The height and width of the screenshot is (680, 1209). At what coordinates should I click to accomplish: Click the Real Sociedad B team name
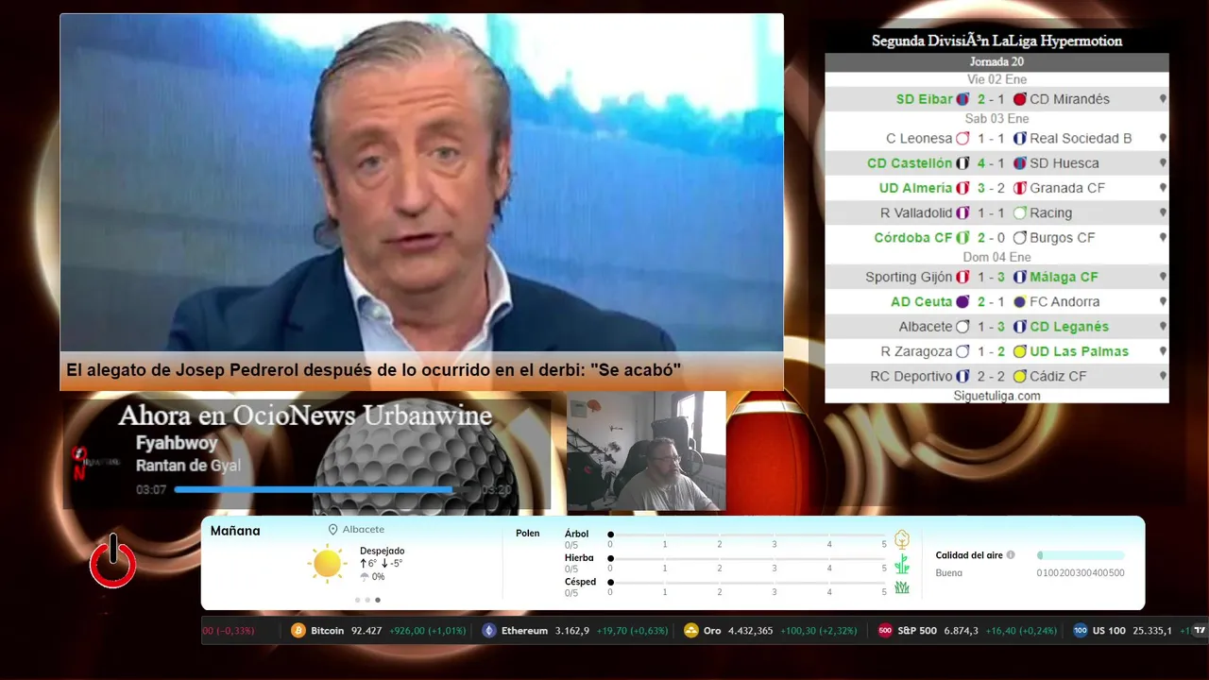[x=1081, y=139]
